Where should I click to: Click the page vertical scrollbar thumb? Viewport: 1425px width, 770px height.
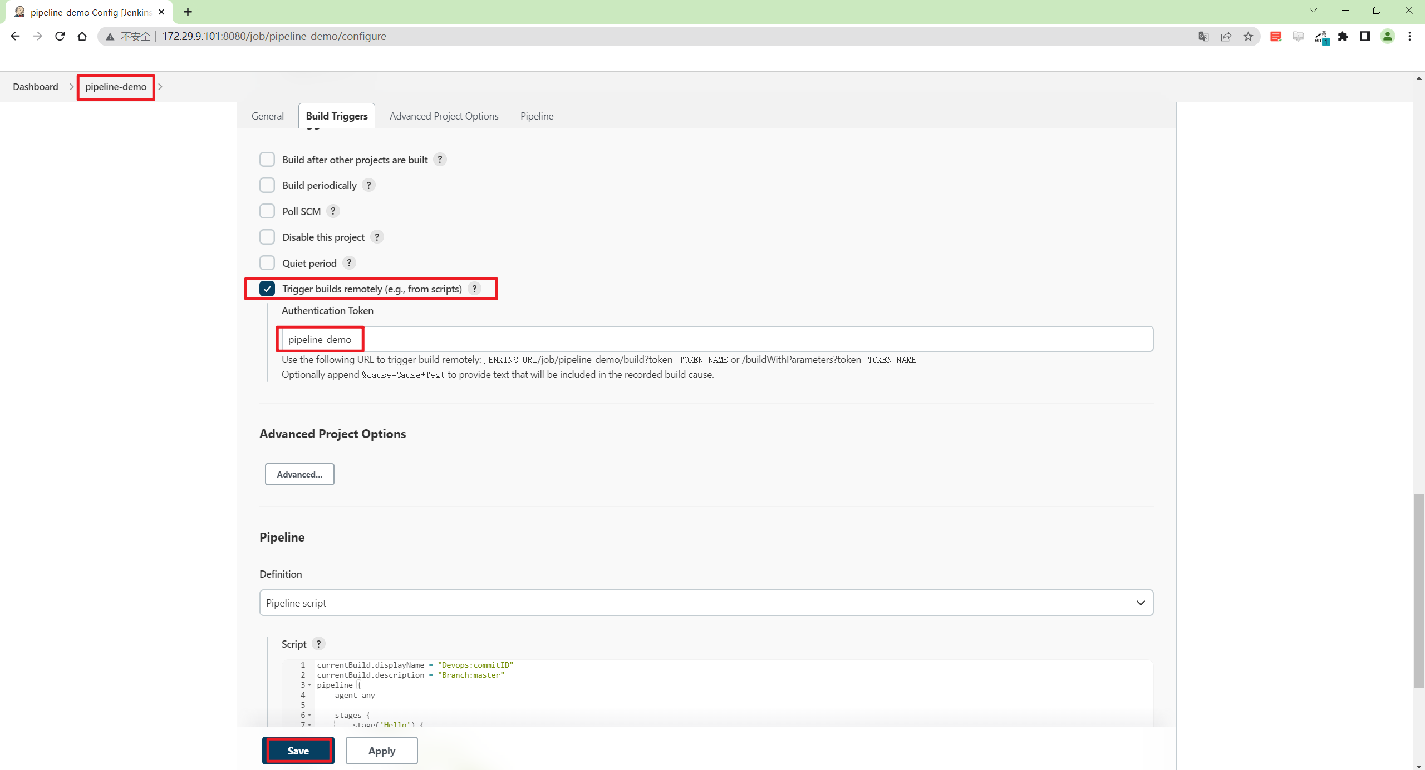(x=1419, y=590)
